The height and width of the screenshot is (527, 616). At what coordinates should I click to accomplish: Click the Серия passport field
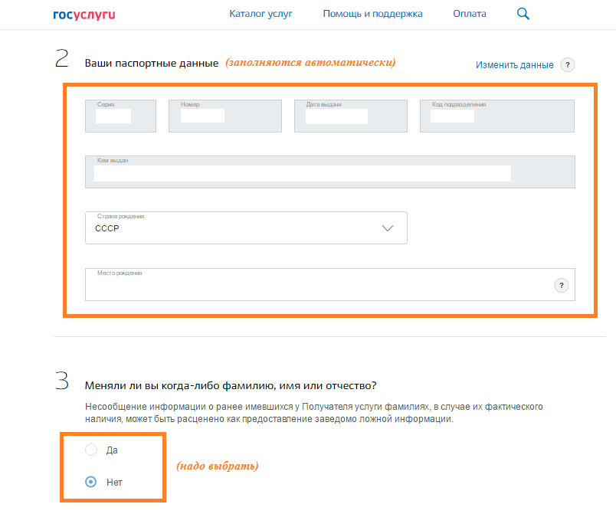pyautogui.click(x=120, y=116)
